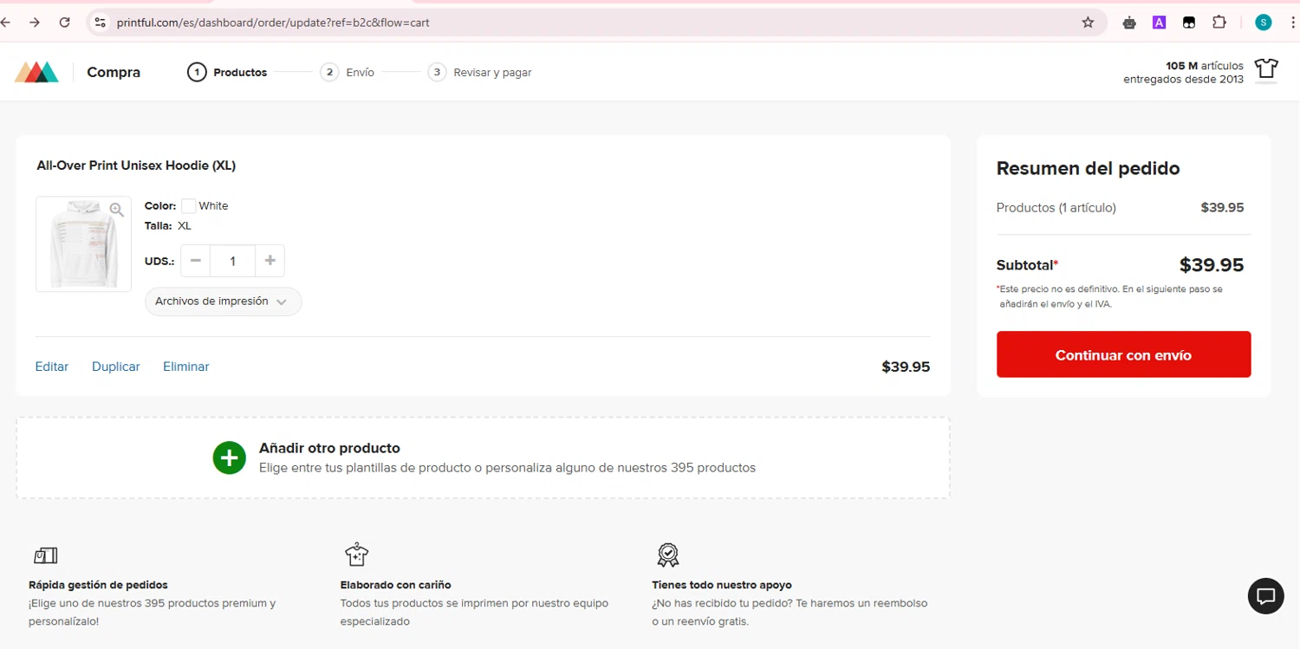1300x649 pixels.
Task: Click the green plus add product icon
Action: (x=230, y=458)
